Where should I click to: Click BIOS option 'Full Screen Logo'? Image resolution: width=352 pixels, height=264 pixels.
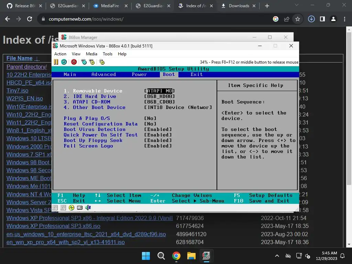click(x=88, y=146)
